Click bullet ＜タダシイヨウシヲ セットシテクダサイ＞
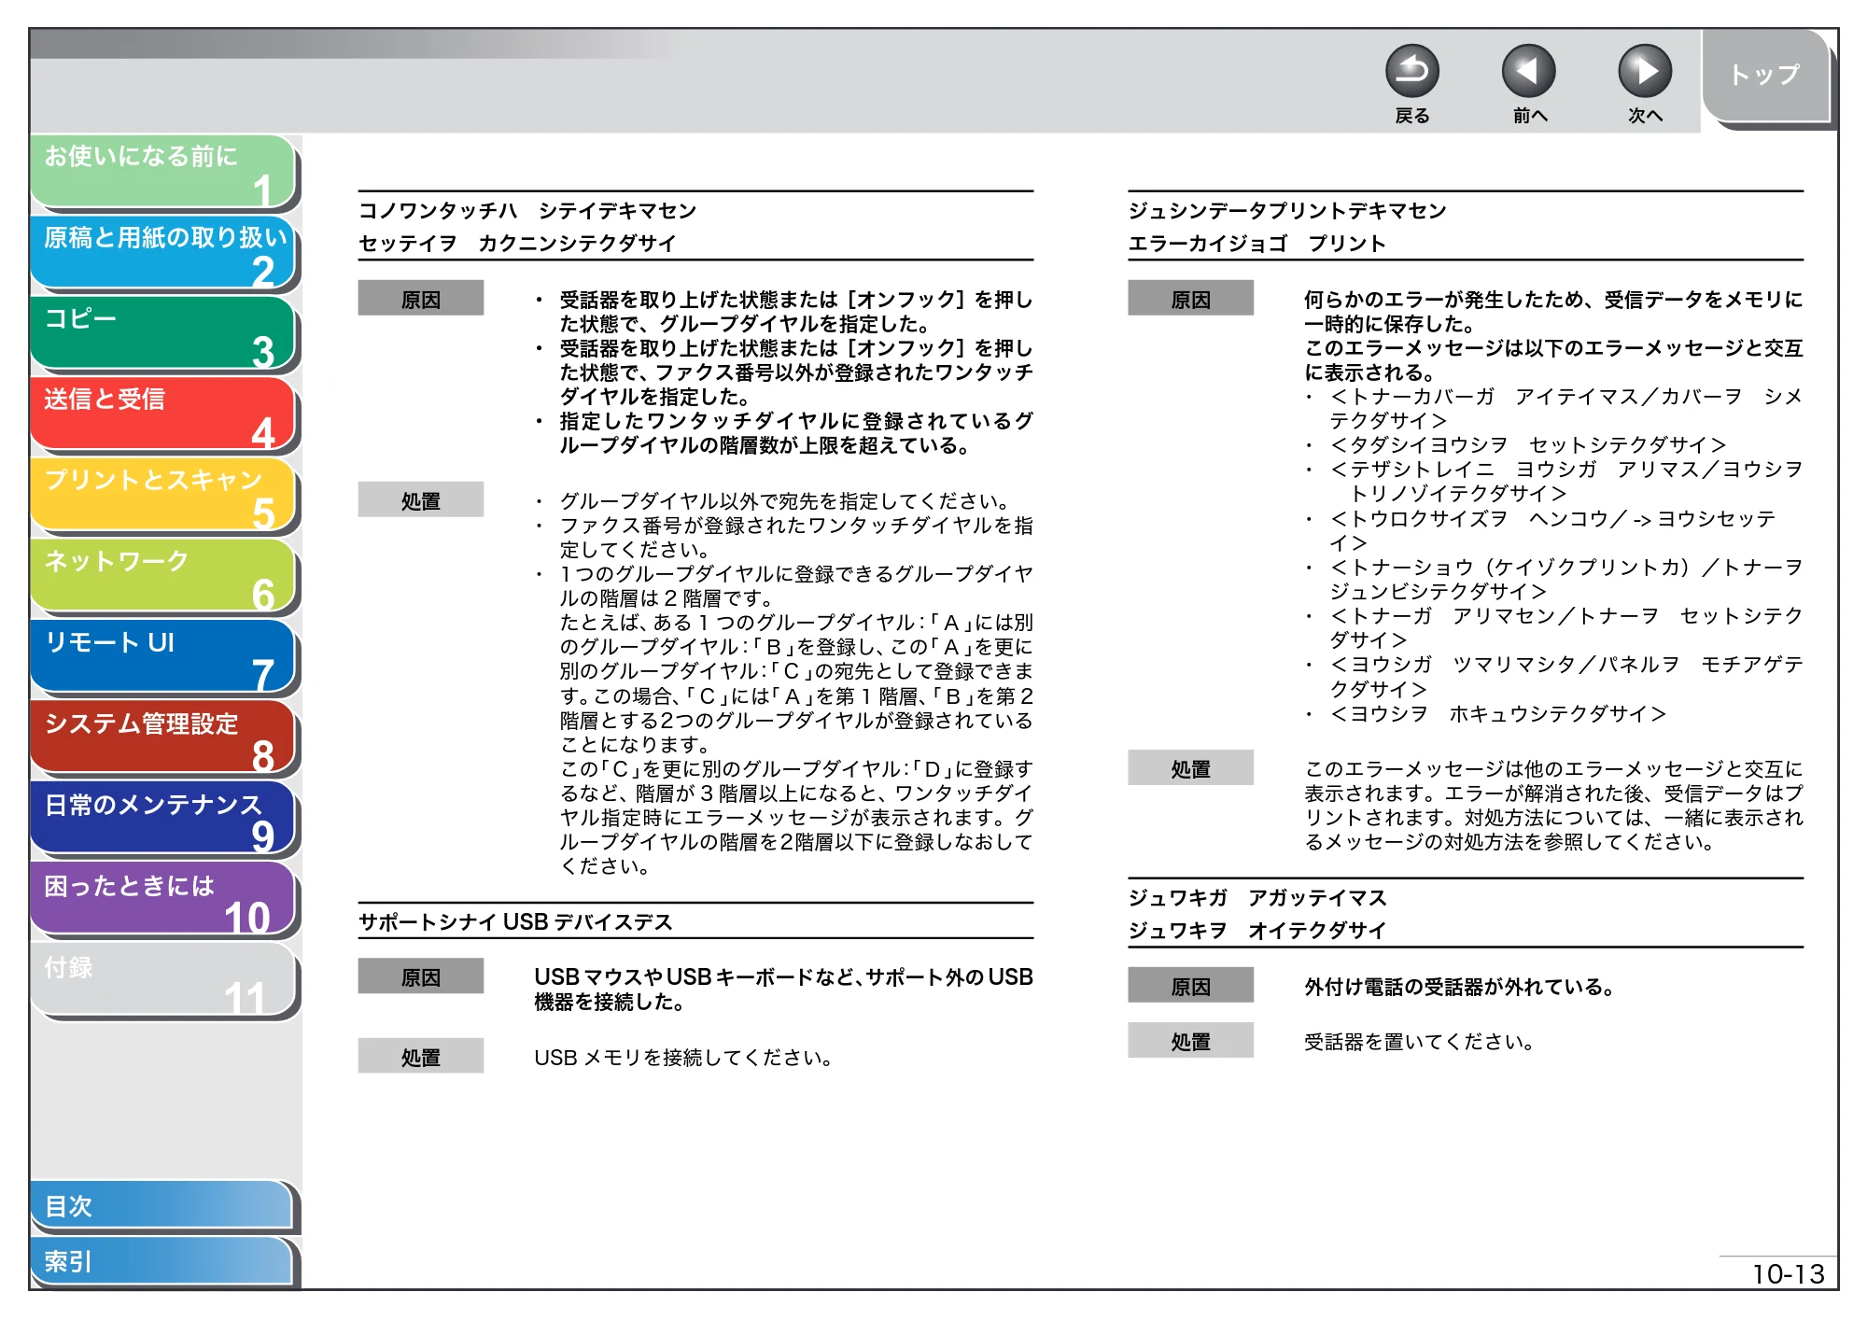Image resolution: width=1867 pixels, height=1320 pixels. click(1527, 445)
